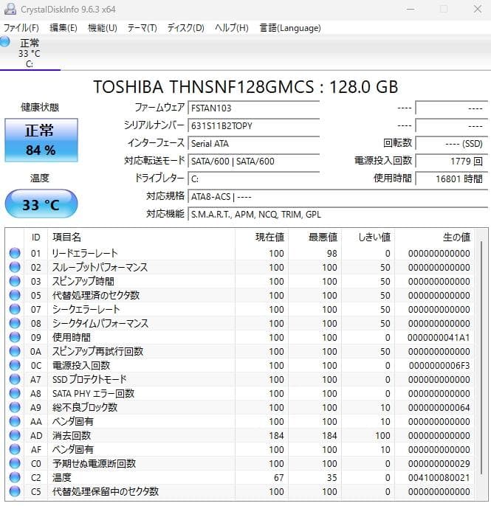This screenshot has height=506, width=491.
Task: Open the テーマ(T) menu
Action: (x=142, y=28)
